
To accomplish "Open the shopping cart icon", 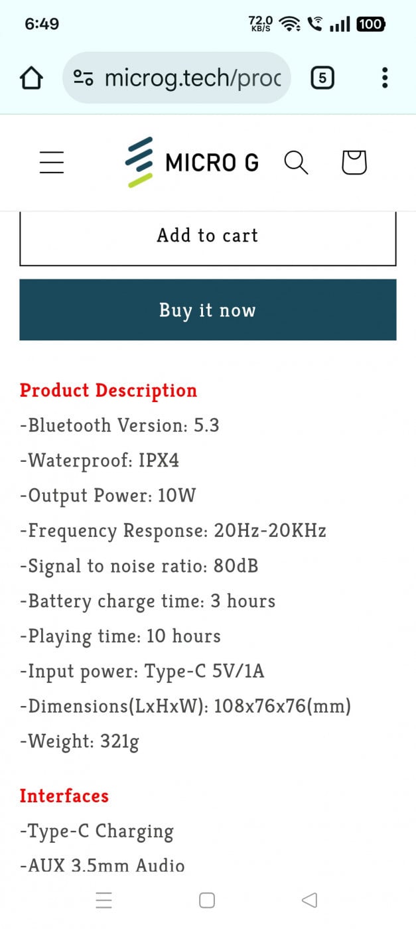I will tap(354, 163).
